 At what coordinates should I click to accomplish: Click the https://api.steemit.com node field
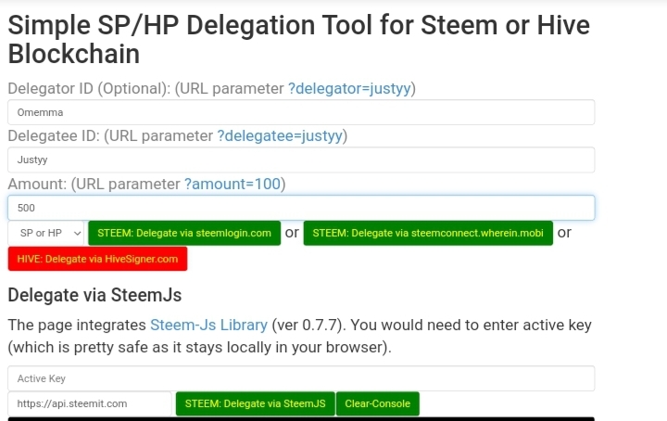click(90, 403)
